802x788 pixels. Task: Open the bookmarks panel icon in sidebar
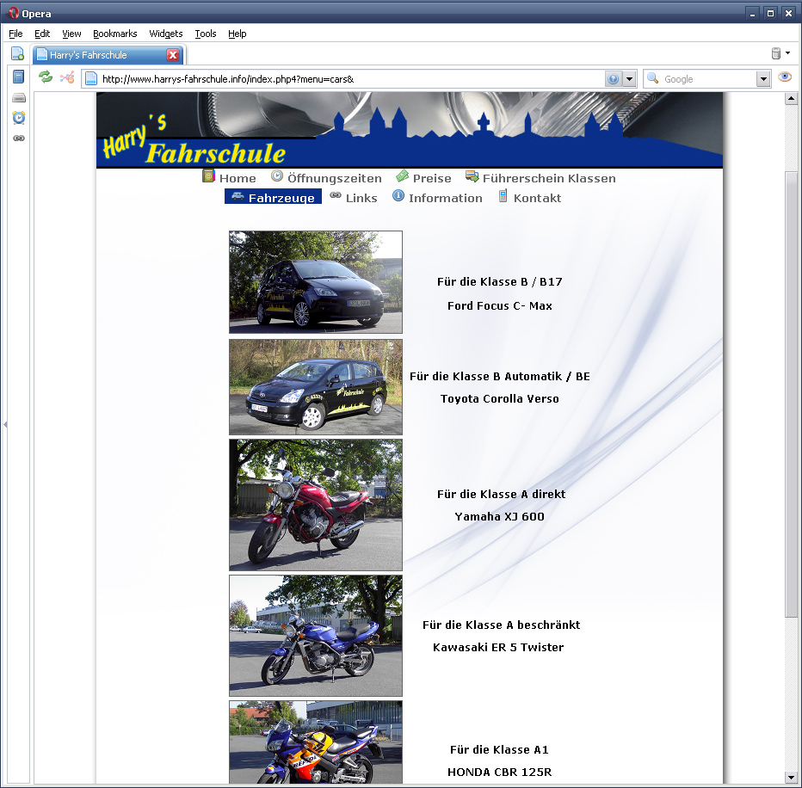coord(18,77)
